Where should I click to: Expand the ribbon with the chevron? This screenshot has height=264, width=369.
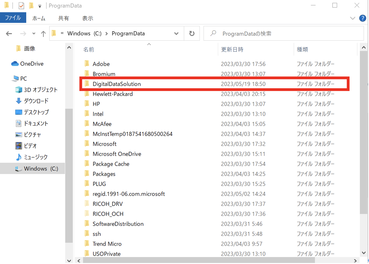(353, 18)
